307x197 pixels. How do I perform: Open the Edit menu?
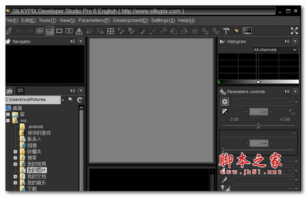28,21
